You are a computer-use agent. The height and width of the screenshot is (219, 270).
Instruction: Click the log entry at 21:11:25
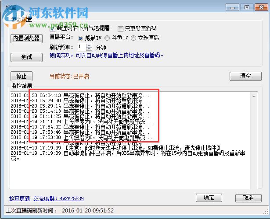(80, 117)
